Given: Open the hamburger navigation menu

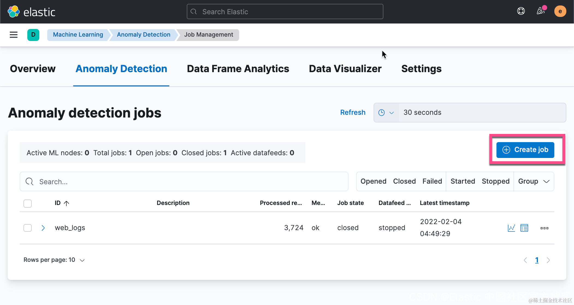Looking at the screenshot, I should coord(14,35).
